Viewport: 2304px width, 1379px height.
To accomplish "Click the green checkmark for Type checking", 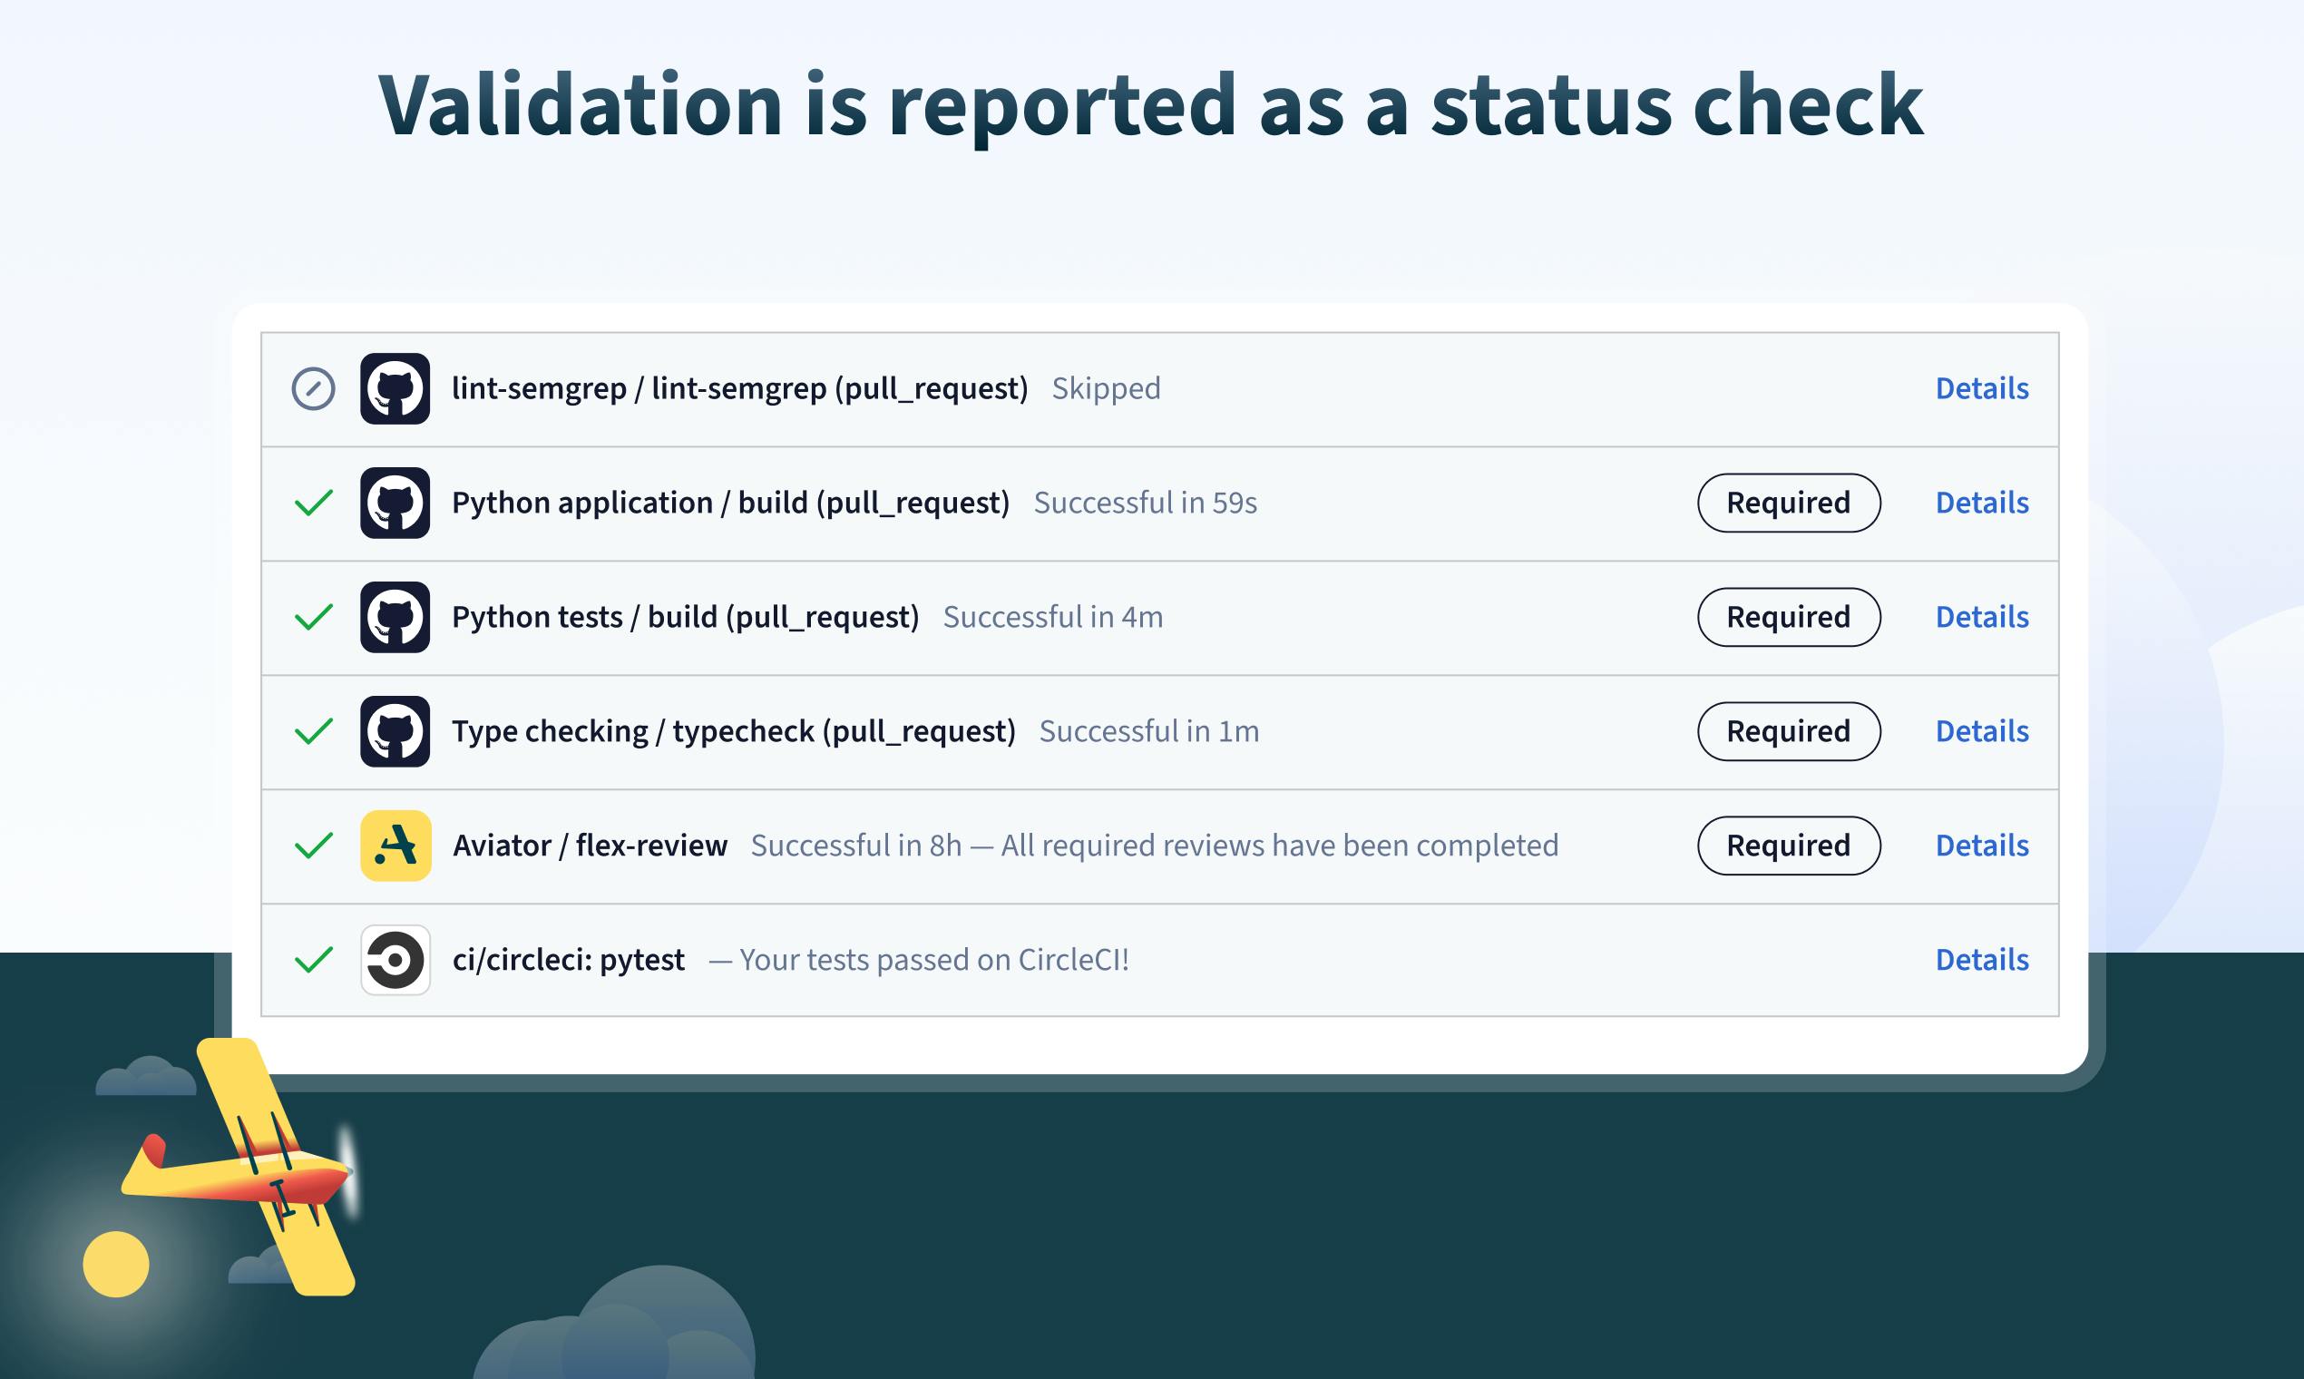I will [313, 731].
